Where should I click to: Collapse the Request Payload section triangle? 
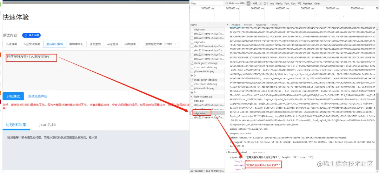click(x=227, y=152)
